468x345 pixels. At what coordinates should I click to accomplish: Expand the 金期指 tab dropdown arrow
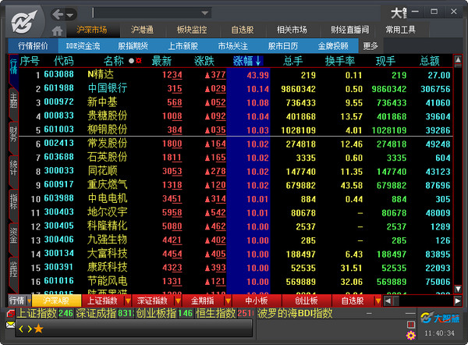coord(228,301)
